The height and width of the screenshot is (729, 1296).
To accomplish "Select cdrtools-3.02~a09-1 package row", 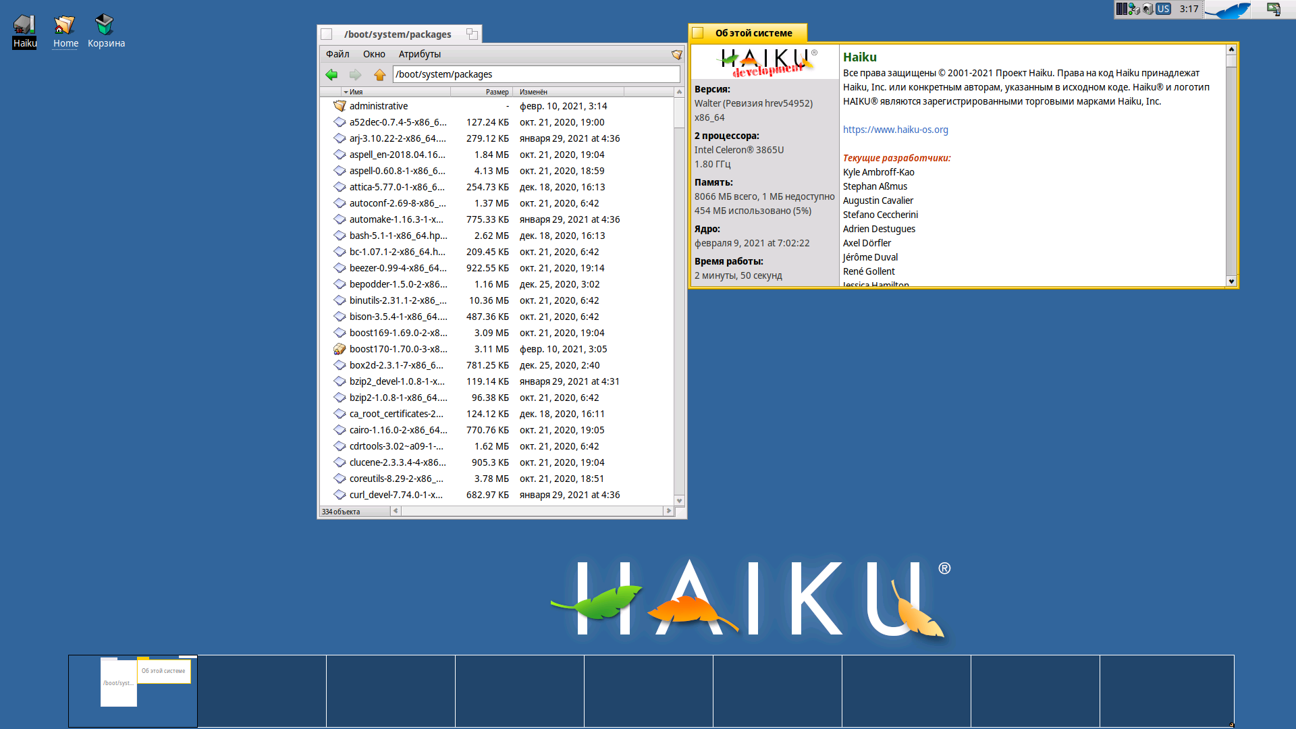I will tap(496, 446).
